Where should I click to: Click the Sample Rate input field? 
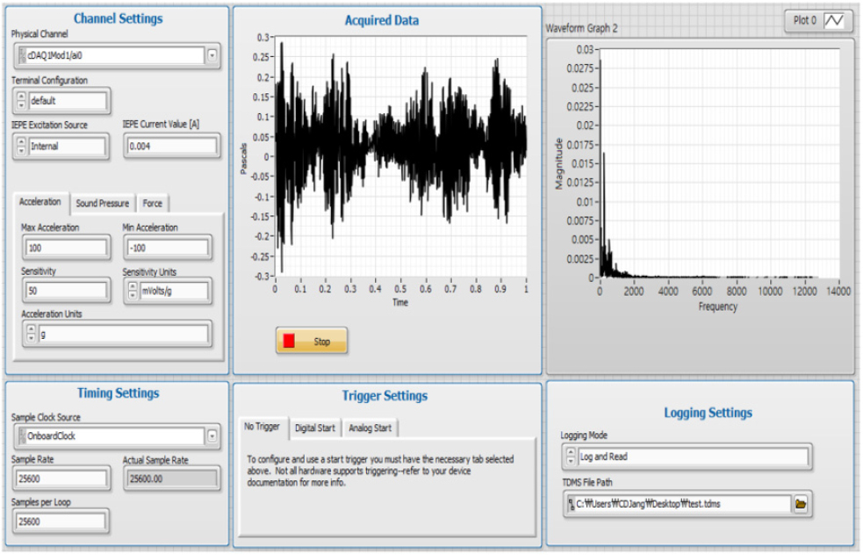(x=61, y=479)
